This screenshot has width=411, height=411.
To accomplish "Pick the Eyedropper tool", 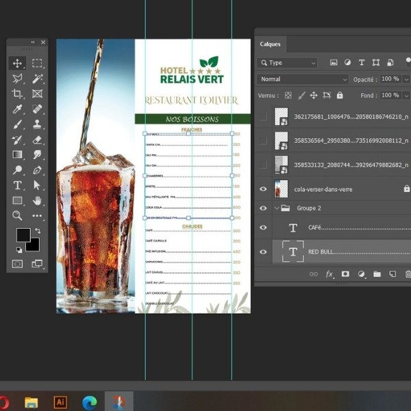I will 18,109.
